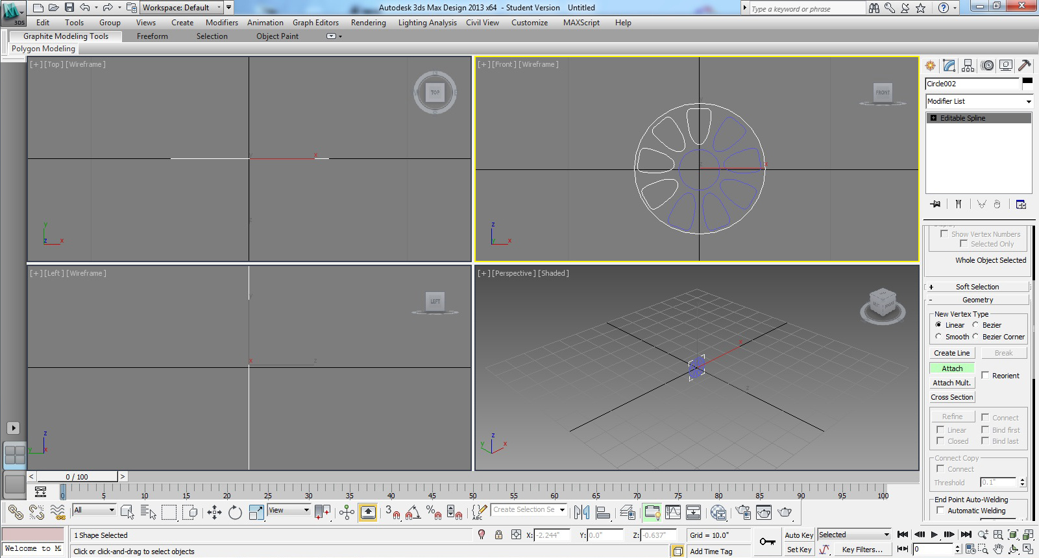Open the Graph Editors menu
Screen dimensions: 1039x558
tap(315, 23)
